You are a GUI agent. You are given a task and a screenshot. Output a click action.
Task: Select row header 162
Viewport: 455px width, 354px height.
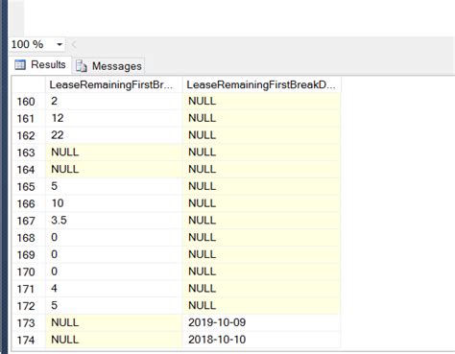29,135
